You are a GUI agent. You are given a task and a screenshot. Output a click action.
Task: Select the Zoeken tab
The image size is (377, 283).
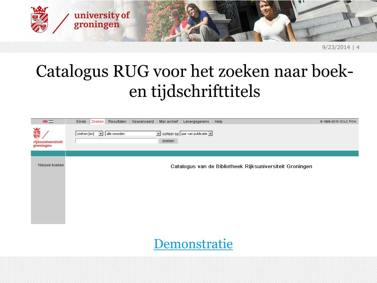tap(98, 122)
